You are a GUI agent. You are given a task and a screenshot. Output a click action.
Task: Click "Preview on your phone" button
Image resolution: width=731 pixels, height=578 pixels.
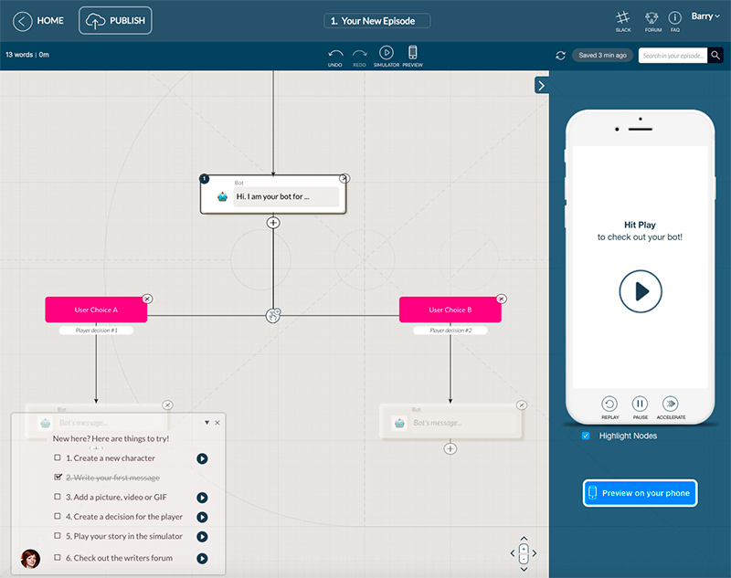(640, 493)
